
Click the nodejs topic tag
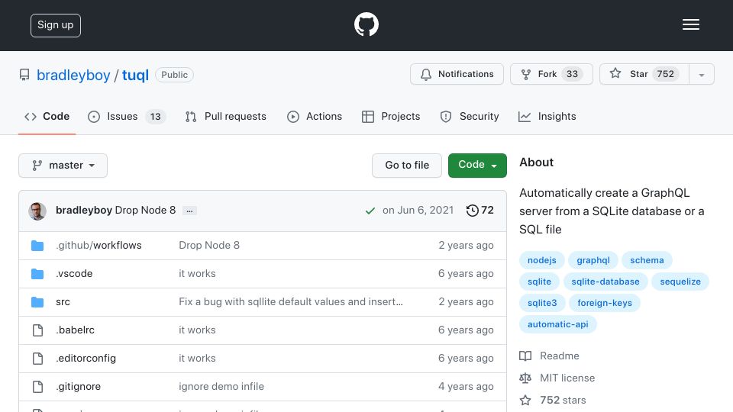click(x=542, y=260)
